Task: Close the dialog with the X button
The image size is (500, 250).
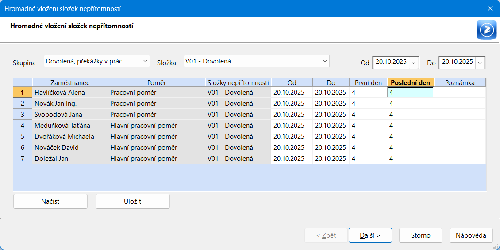Action: pyautogui.click(x=490, y=8)
